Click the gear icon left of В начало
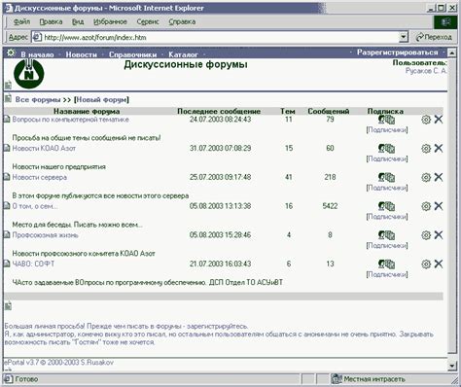461x387 pixels. click(x=11, y=53)
